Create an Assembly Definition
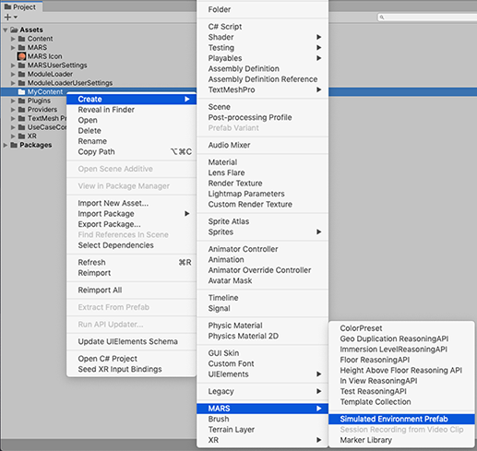This screenshot has height=451, width=477. [263, 68]
